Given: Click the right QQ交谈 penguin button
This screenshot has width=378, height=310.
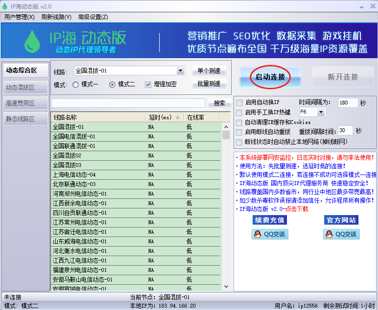Looking at the screenshot, I should pos(341,234).
